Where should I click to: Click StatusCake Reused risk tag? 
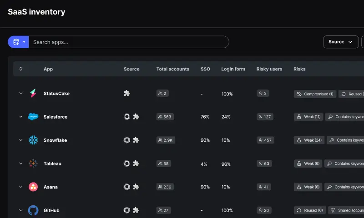(351, 94)
